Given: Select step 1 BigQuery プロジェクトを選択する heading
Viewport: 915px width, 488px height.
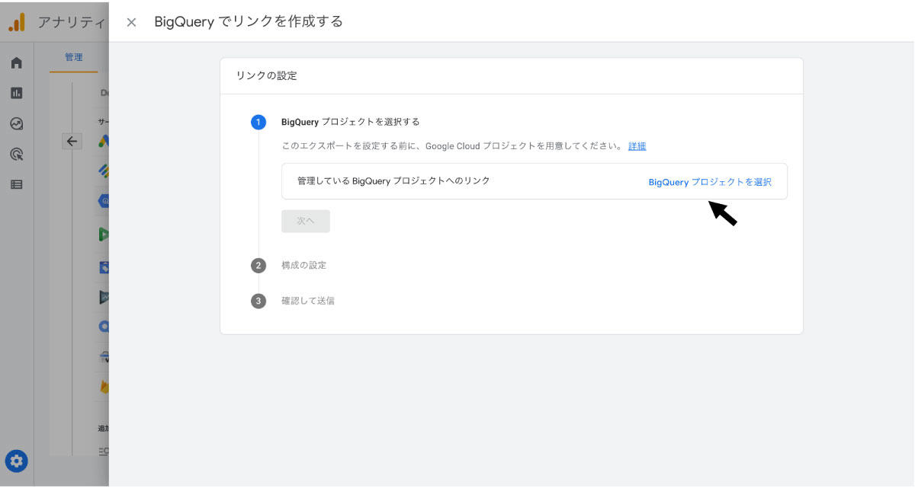Looking at the screenshot, I should tap(351, 122).
